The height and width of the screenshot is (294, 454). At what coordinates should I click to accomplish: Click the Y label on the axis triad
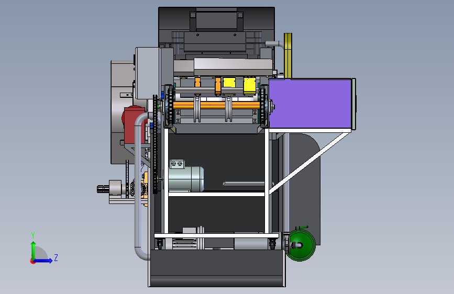click(33, 235)
